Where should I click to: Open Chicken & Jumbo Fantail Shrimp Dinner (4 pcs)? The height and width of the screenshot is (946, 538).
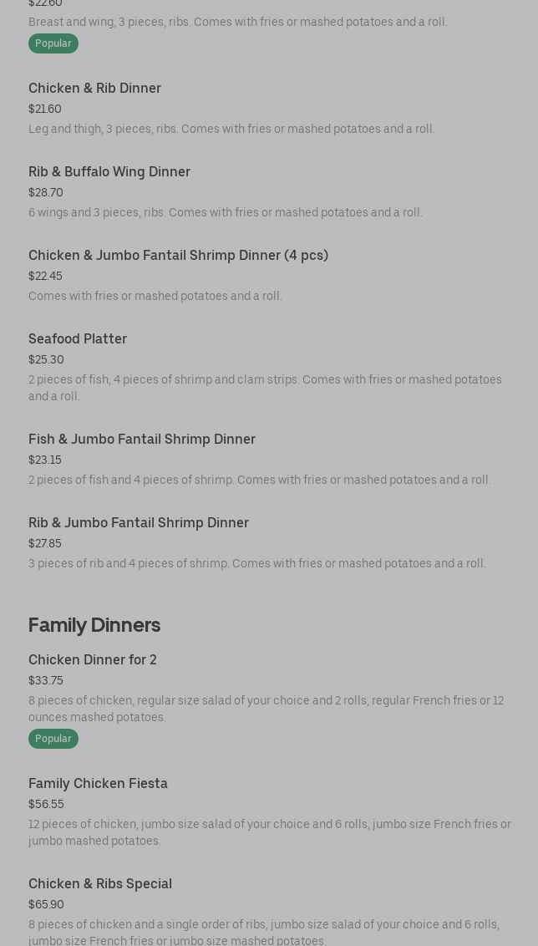point(178,256)
